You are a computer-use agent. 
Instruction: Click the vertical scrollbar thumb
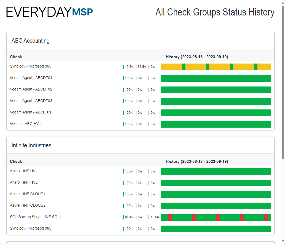(x=283, y=80)
